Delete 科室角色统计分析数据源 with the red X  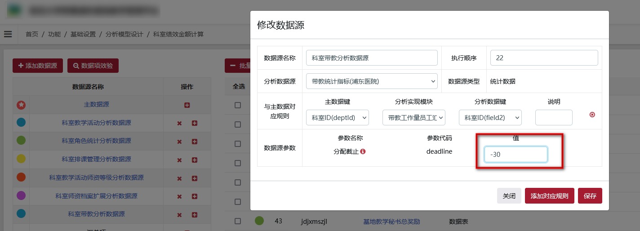[179, 142]
